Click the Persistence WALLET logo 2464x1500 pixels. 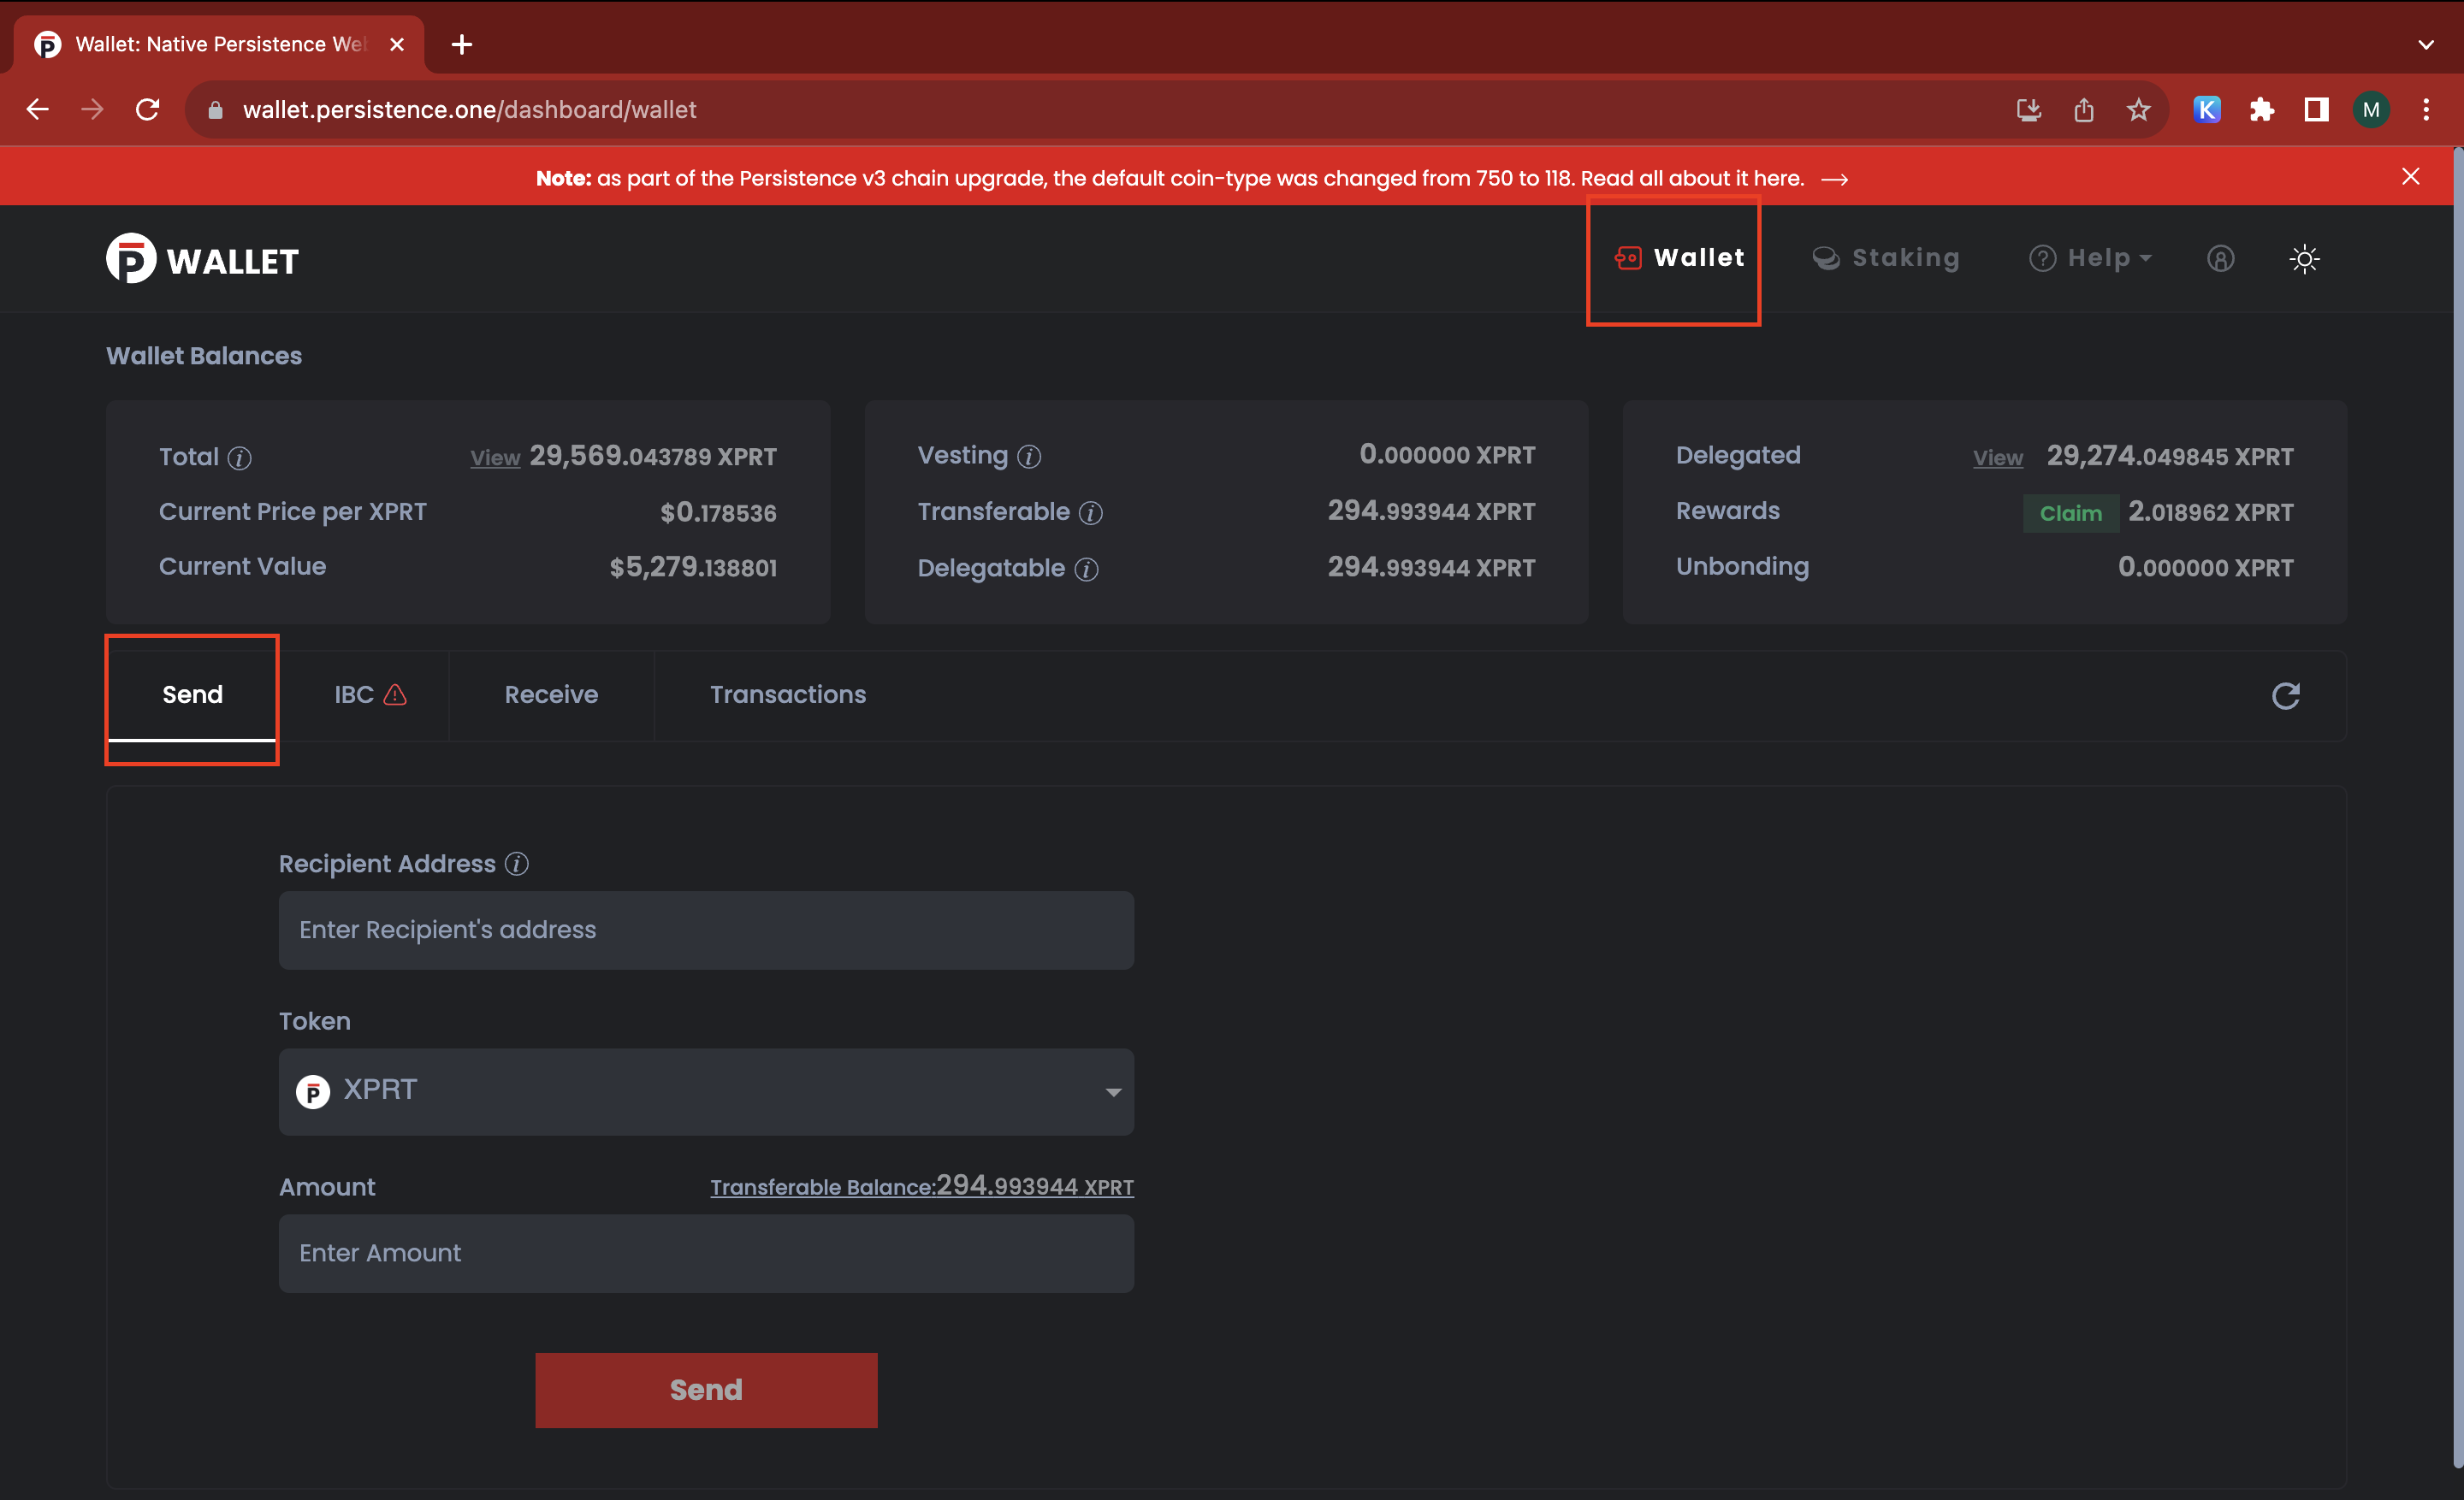click(202, 259)
